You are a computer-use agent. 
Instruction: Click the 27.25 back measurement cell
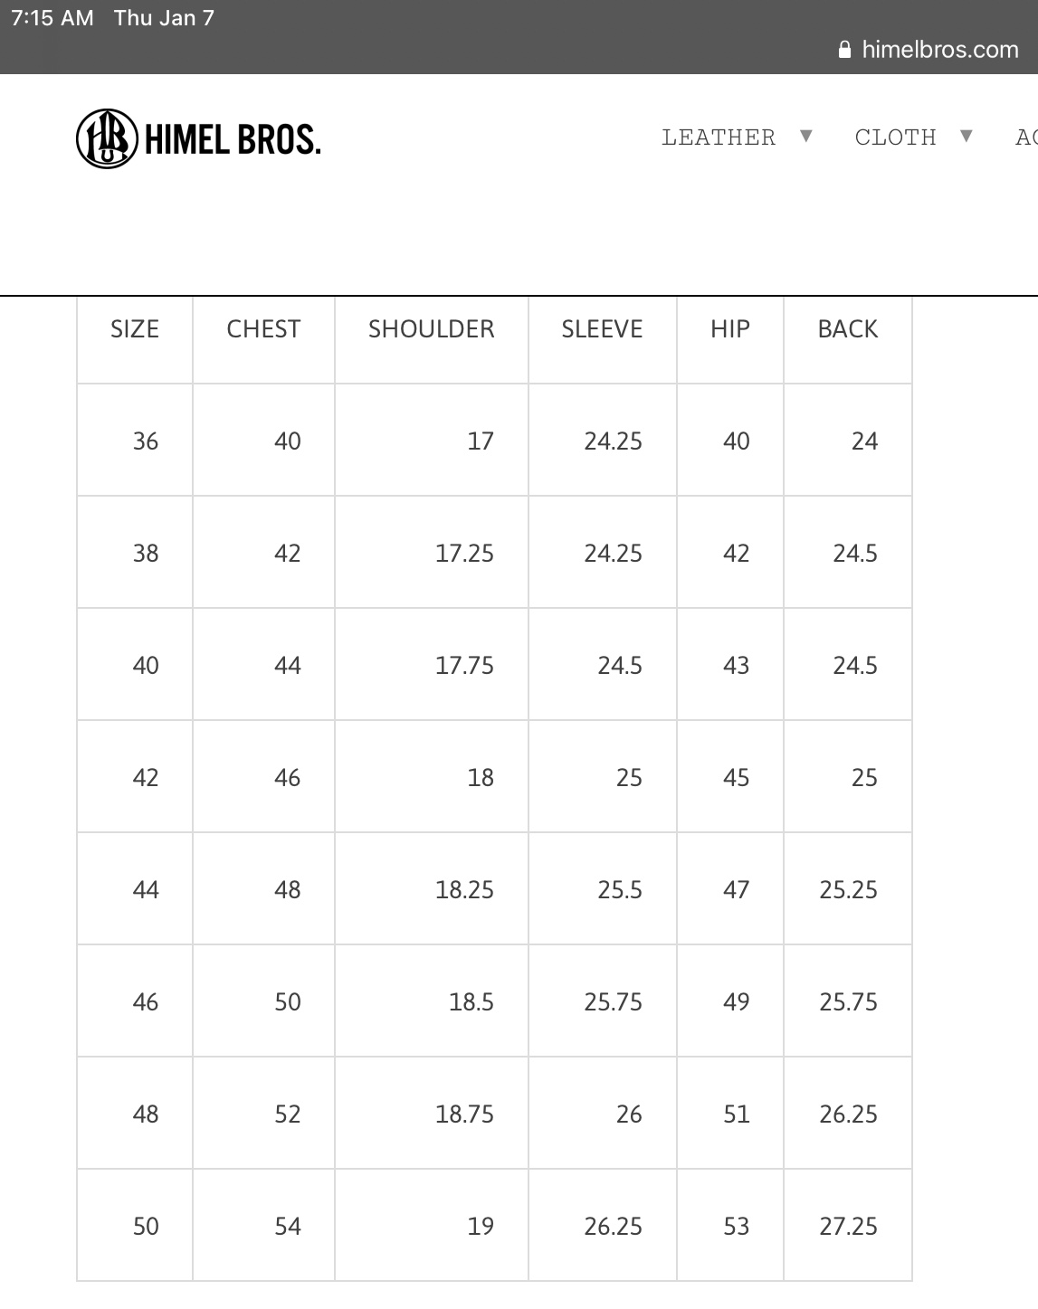(848, 1226)
